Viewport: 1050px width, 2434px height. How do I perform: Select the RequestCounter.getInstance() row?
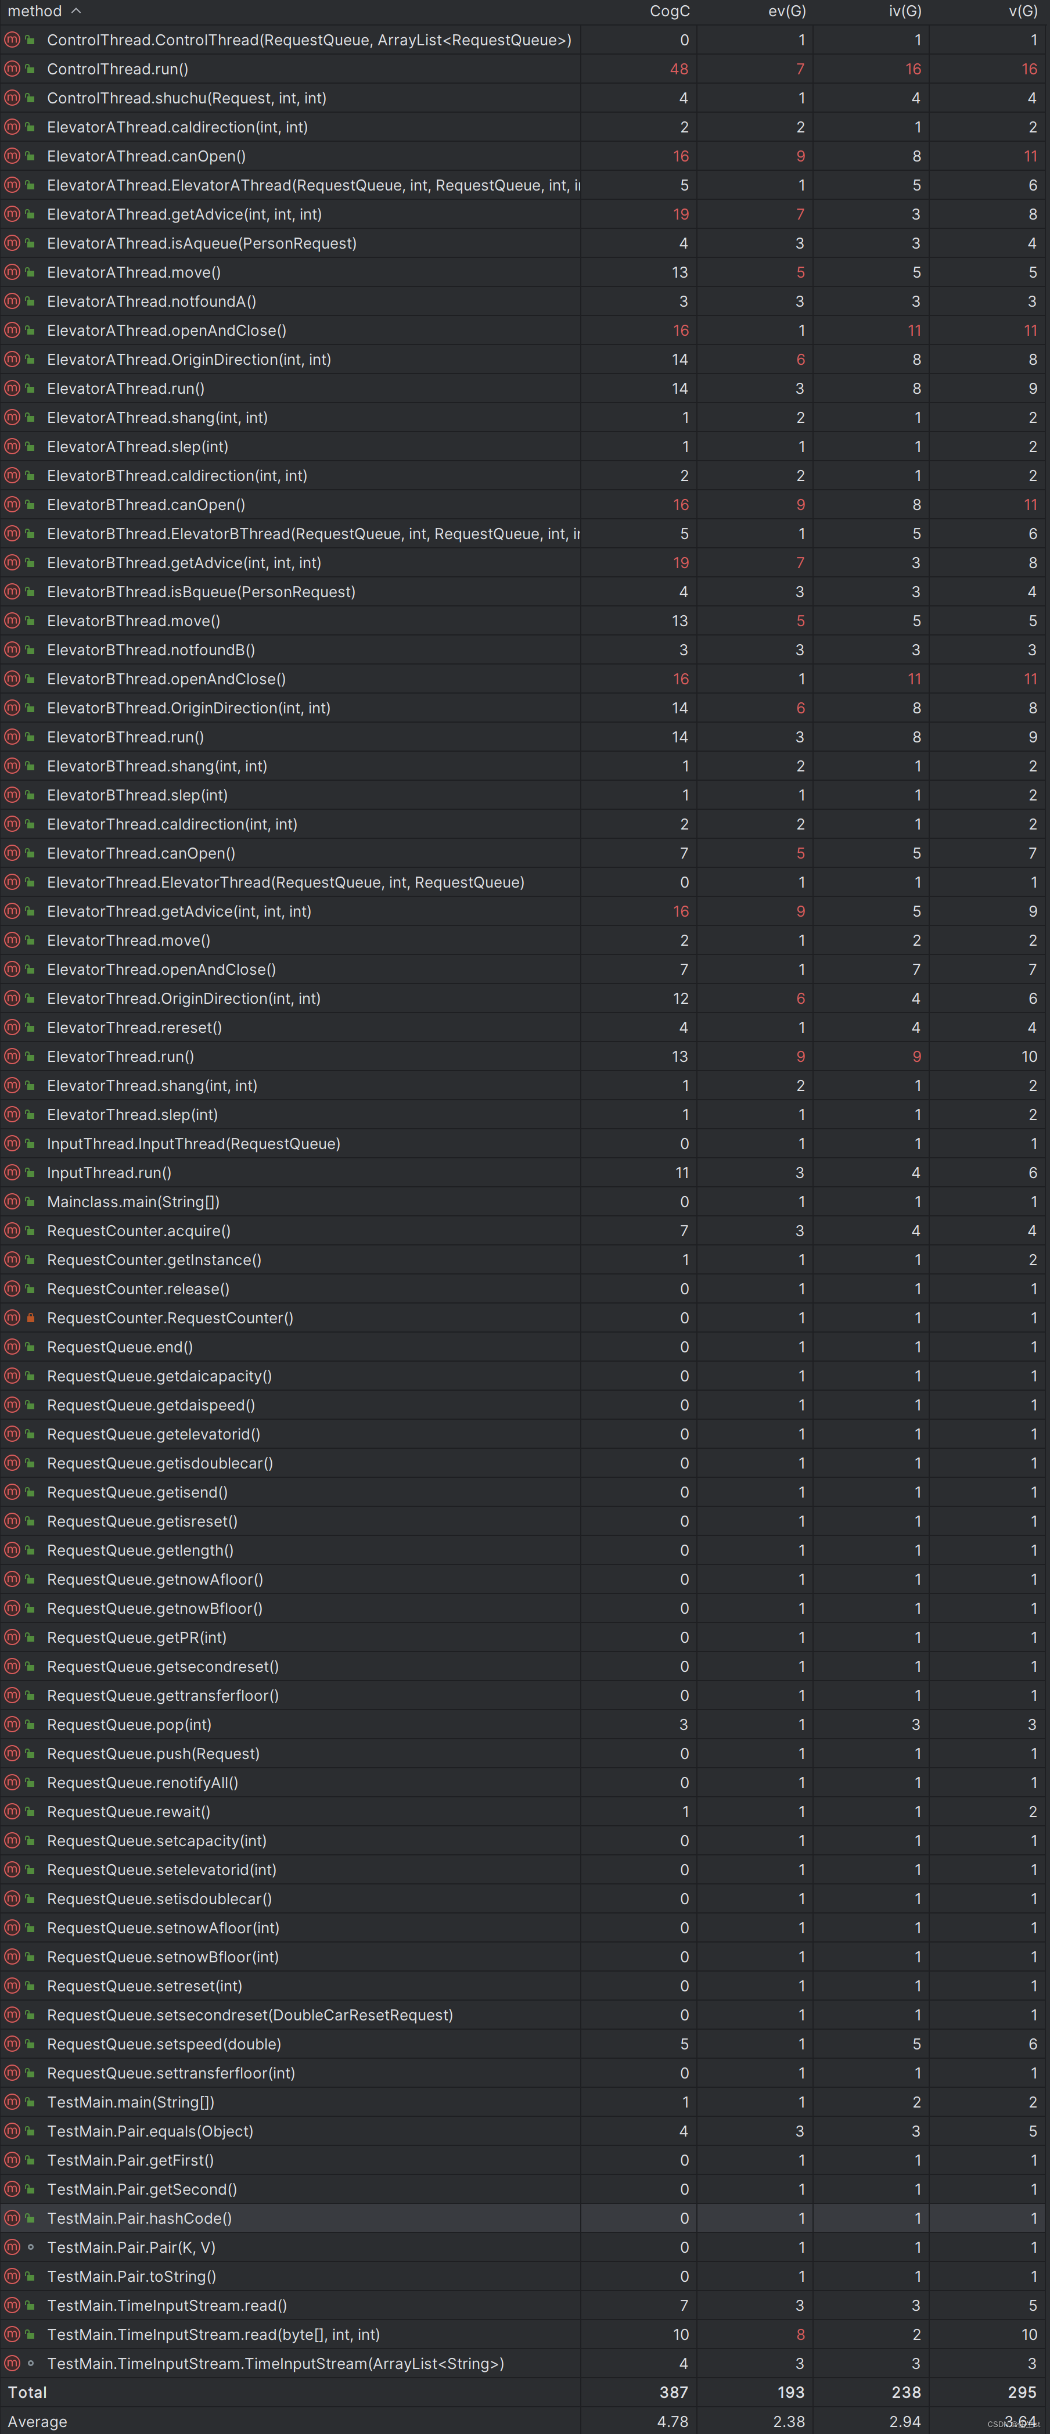(x=525, y=1259)
